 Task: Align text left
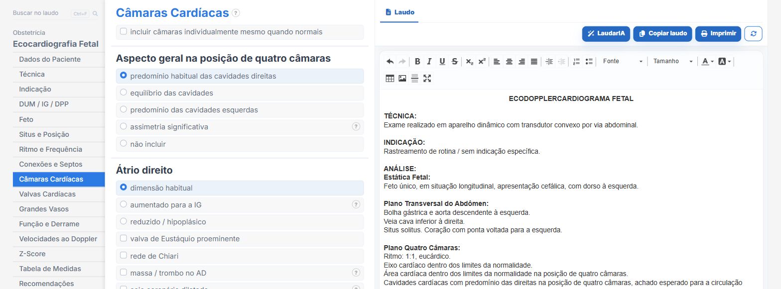click(497, 62)
